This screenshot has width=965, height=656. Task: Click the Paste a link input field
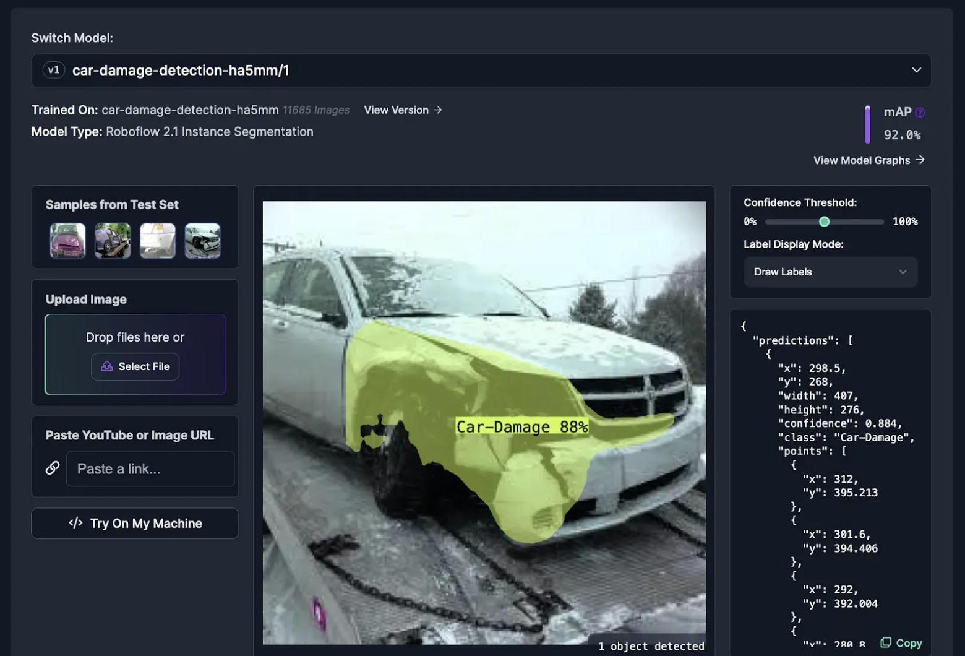tap(150, 468)
